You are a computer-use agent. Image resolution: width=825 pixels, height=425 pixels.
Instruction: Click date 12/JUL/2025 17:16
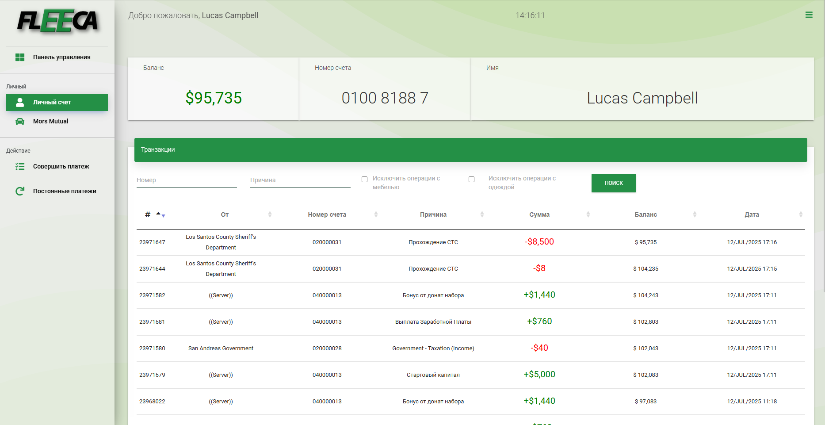point(752,242)
